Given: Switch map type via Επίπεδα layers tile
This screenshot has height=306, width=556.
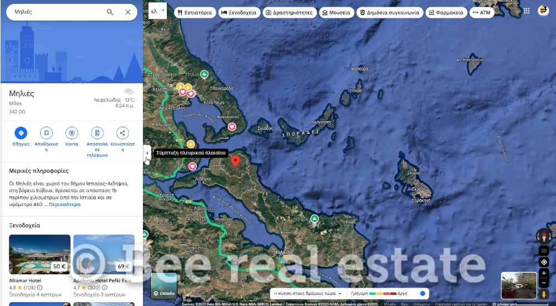Looking at the screenshot, I should 163,285.
